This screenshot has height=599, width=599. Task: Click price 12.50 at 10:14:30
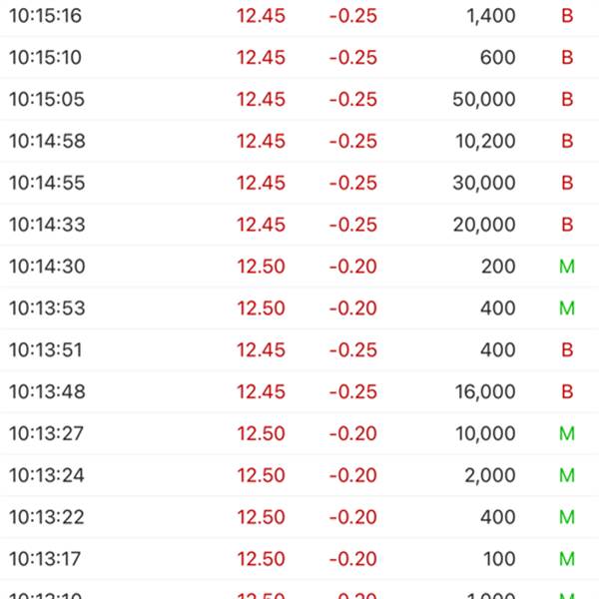261,267
